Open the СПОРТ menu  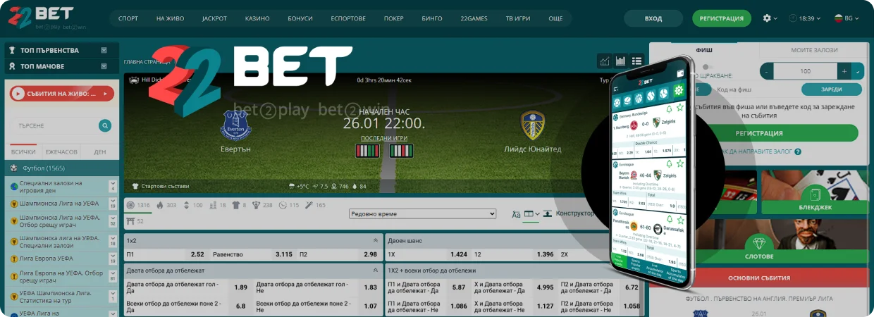pos(128,18)
